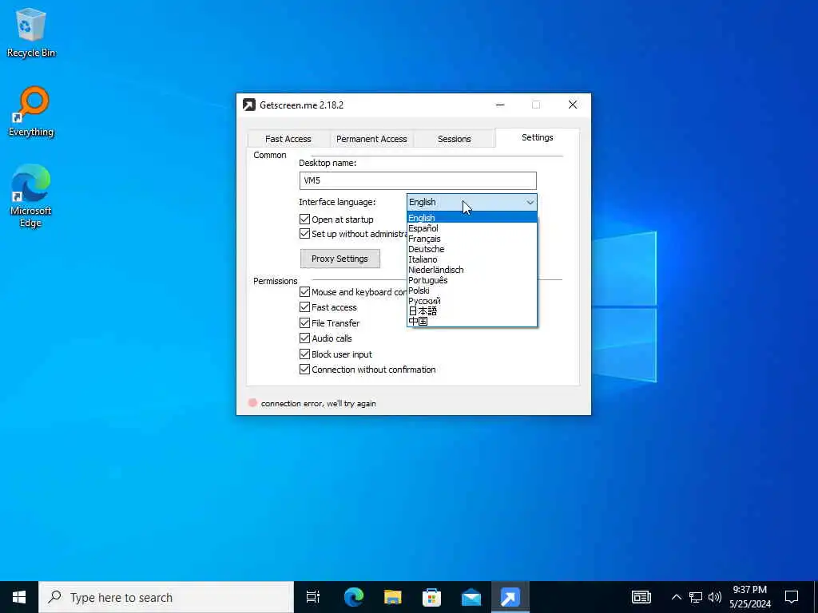Open the Windows Start menu
Viewport: 818px width, 613px height.
(x=19, y=597)
